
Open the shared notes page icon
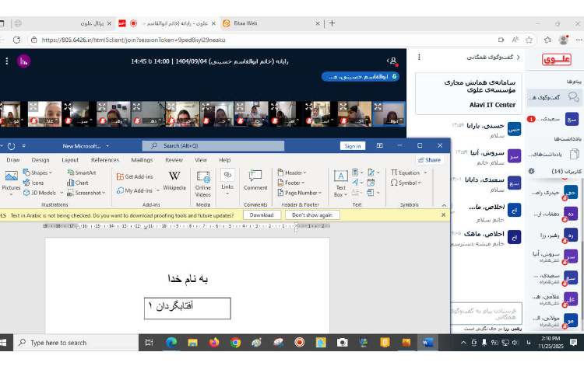coord(575,154)
